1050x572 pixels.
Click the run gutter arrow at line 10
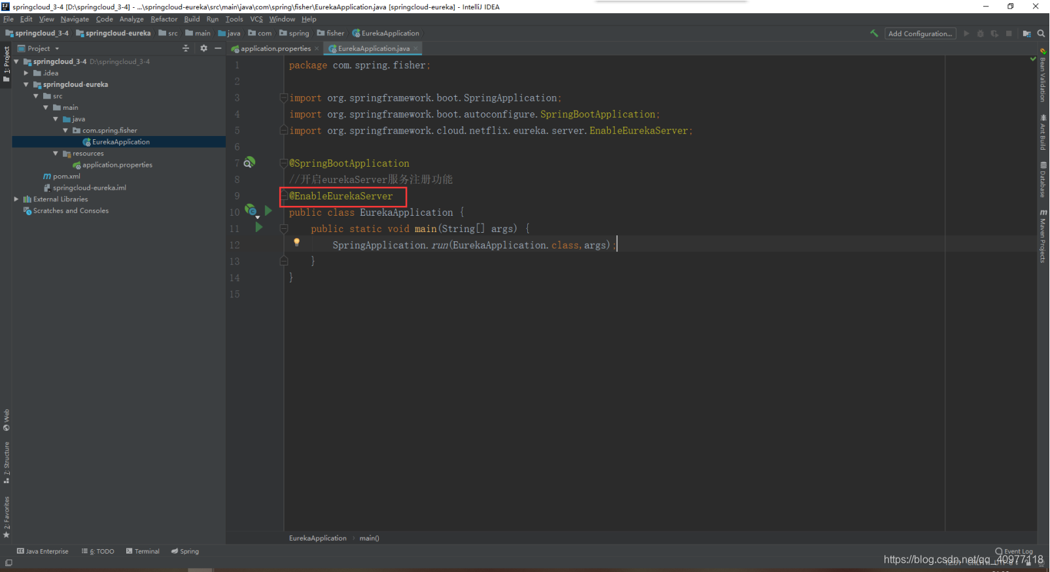tap(268, 210)
